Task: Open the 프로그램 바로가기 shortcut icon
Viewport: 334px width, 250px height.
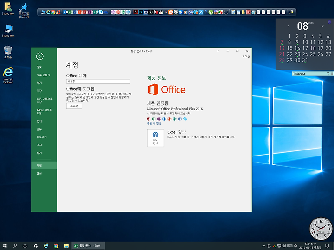Action: click(24, 10)
